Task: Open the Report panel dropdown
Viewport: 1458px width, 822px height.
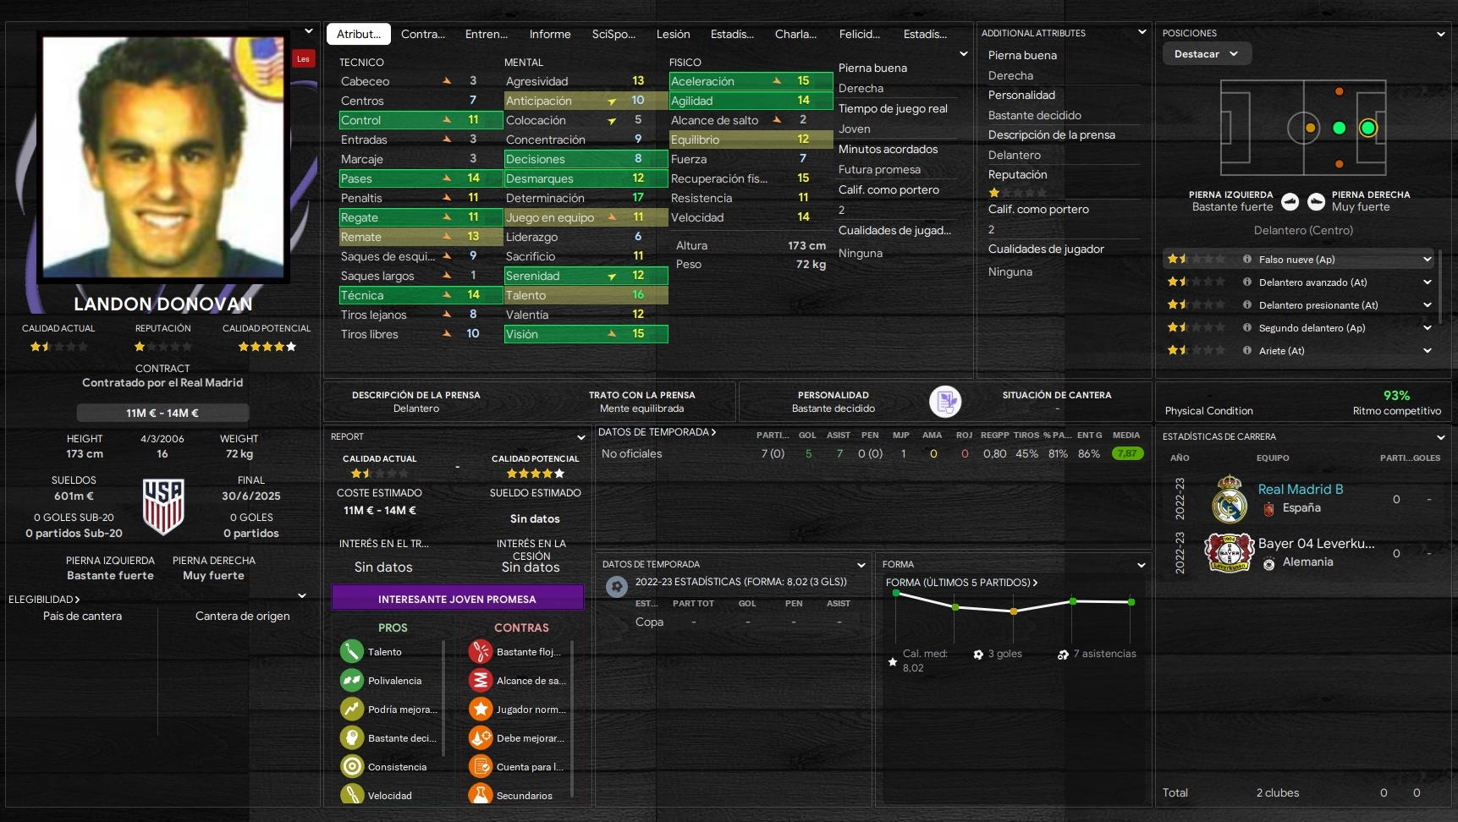Action: coord(581,437)
